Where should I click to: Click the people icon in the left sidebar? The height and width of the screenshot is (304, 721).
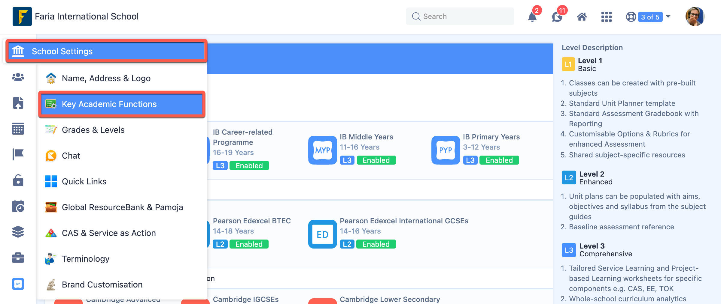(18, 77)
